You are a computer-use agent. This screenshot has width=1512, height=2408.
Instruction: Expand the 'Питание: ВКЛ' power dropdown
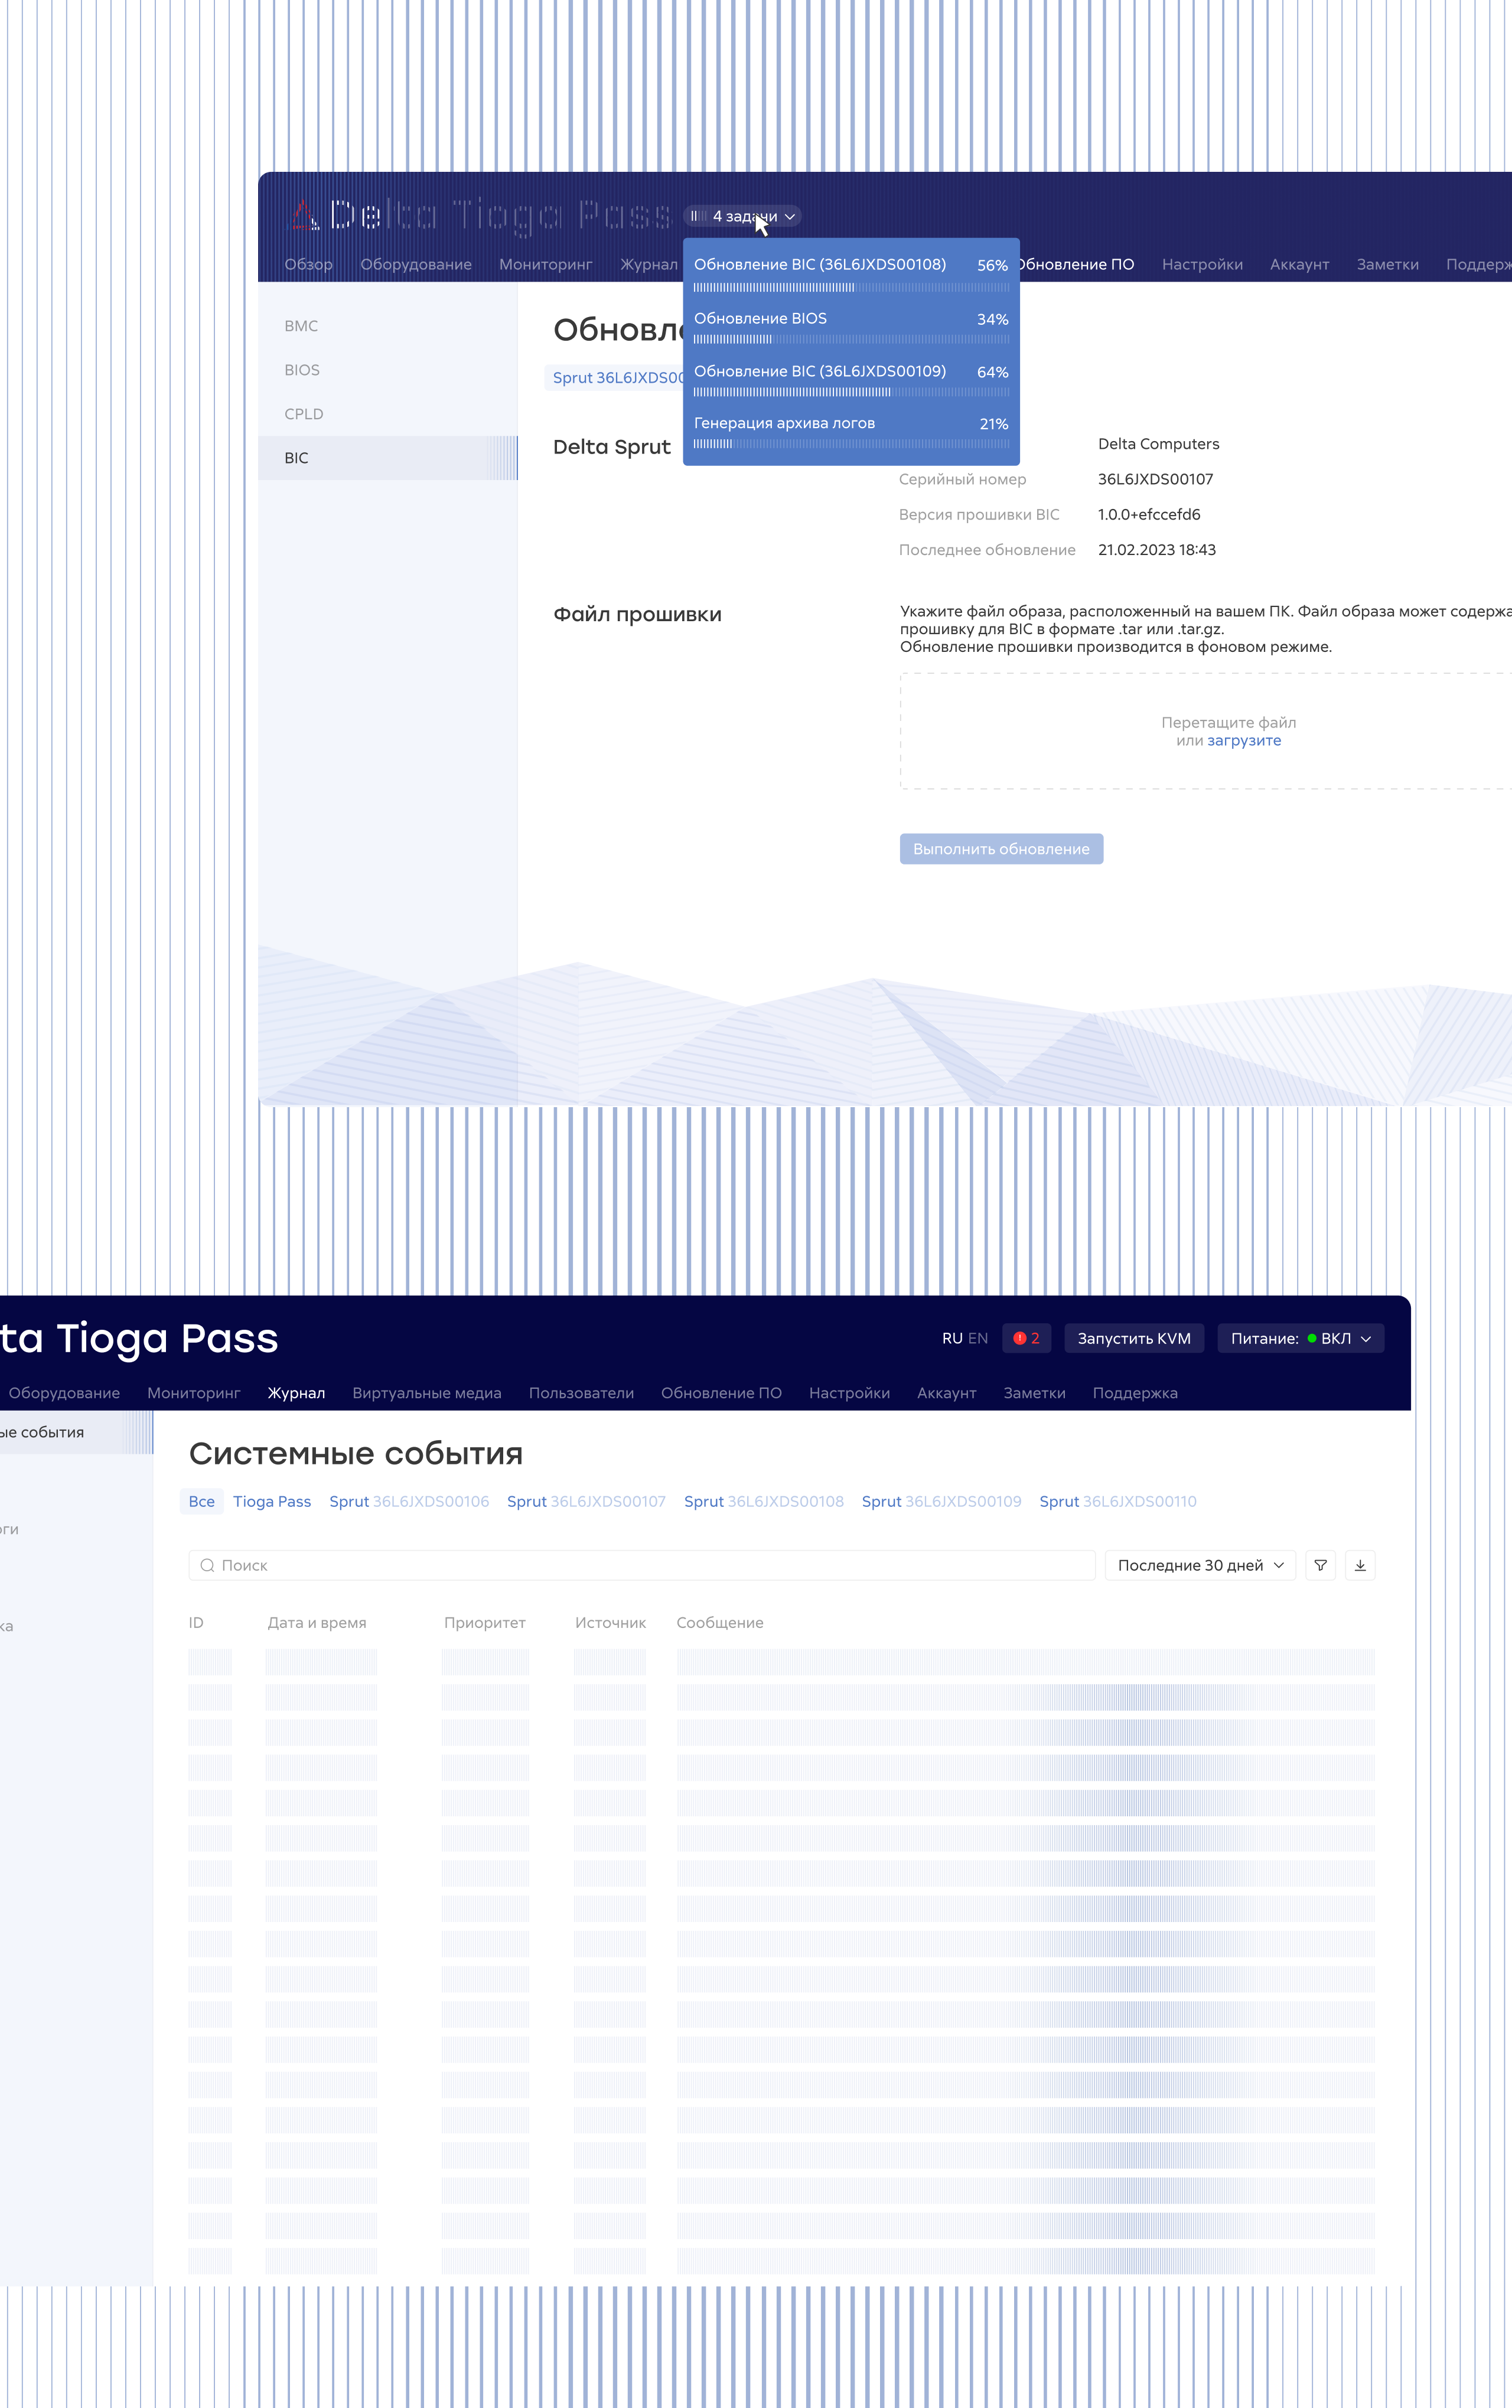1300,1339
